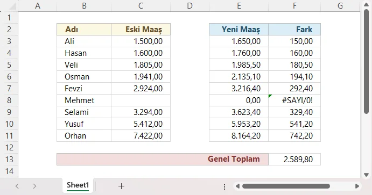Screen dimensions: 372x195
Task: Select row 8 header
Action: pyautogui.click(x=9, y=100)
